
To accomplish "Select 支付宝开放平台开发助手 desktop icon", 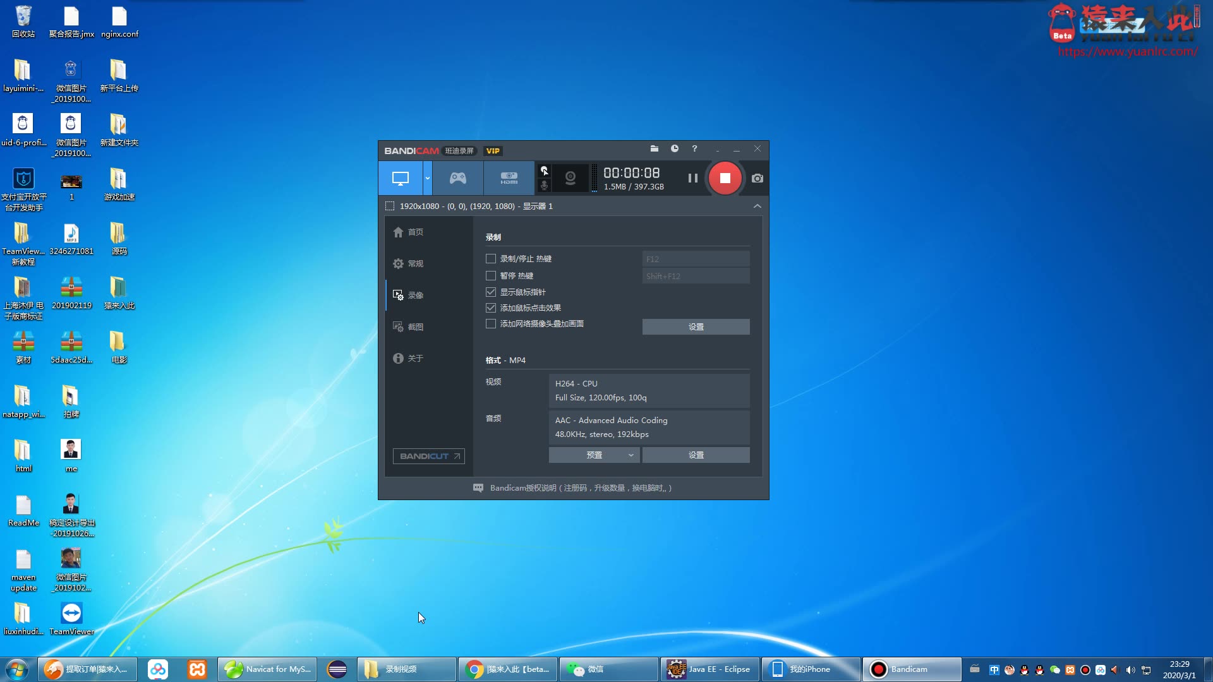I will point(23,189).
